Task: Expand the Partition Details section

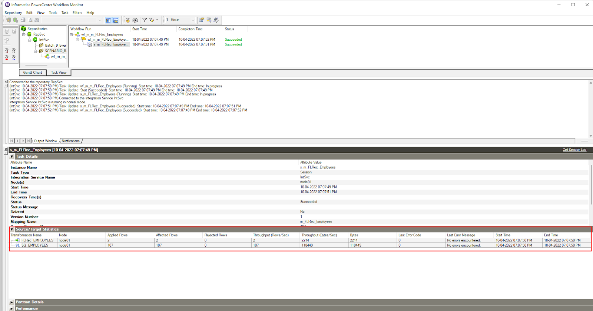Action: tap(12, 302)
